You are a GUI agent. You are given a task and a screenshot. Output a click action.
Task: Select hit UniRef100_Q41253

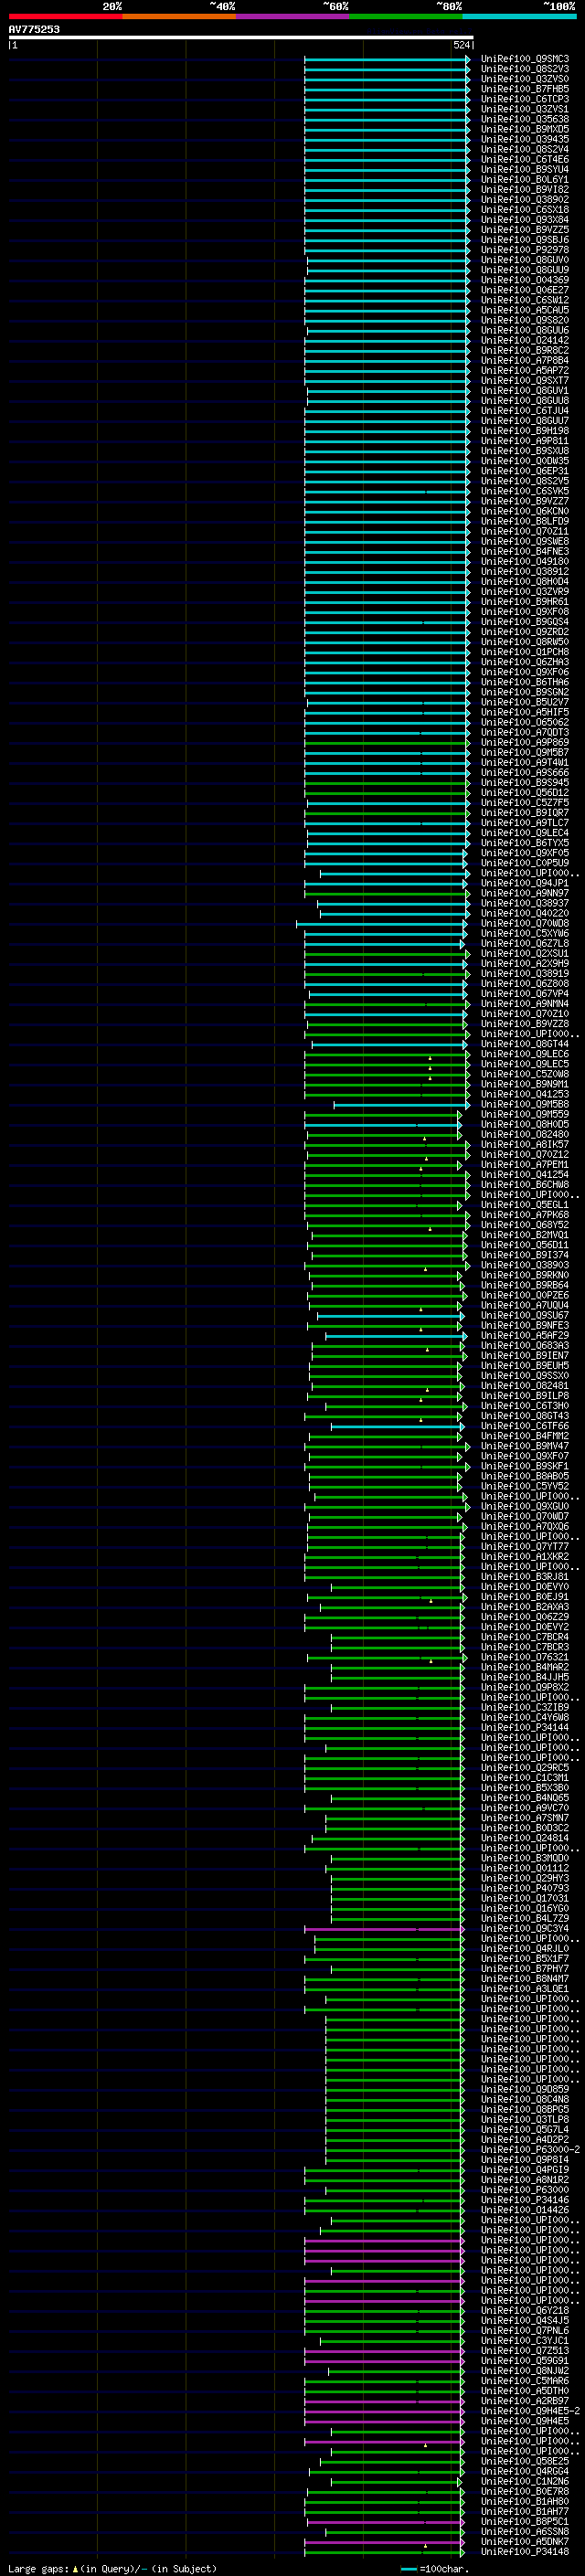coord(525,1094)
